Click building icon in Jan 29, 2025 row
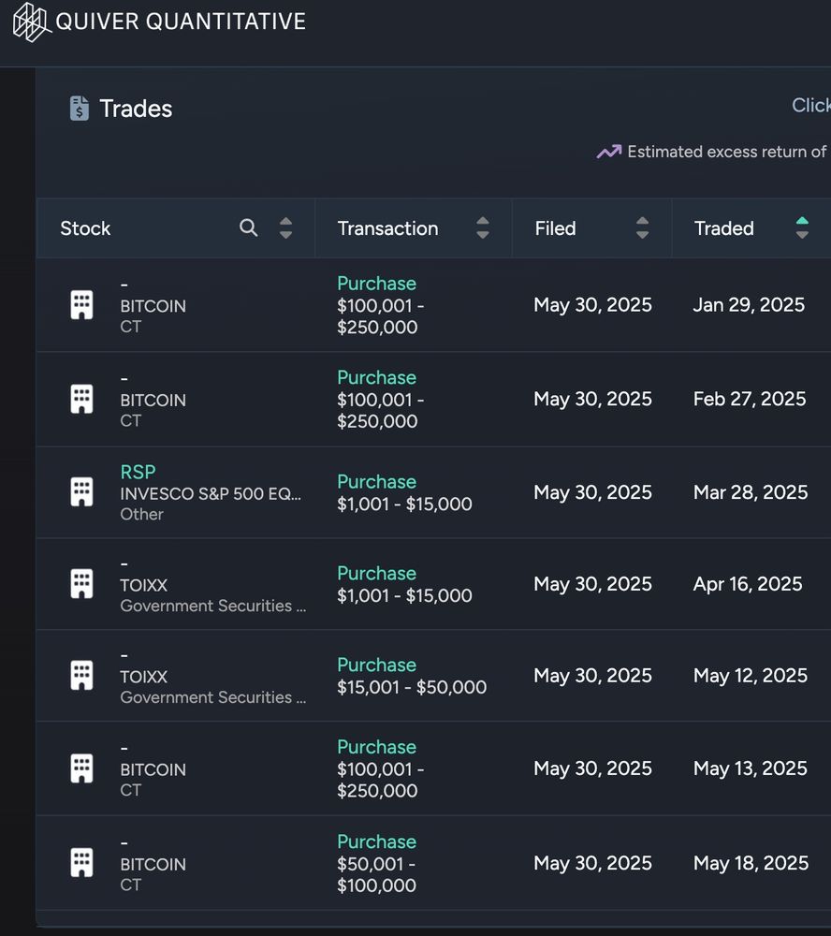 click(81, 305)
